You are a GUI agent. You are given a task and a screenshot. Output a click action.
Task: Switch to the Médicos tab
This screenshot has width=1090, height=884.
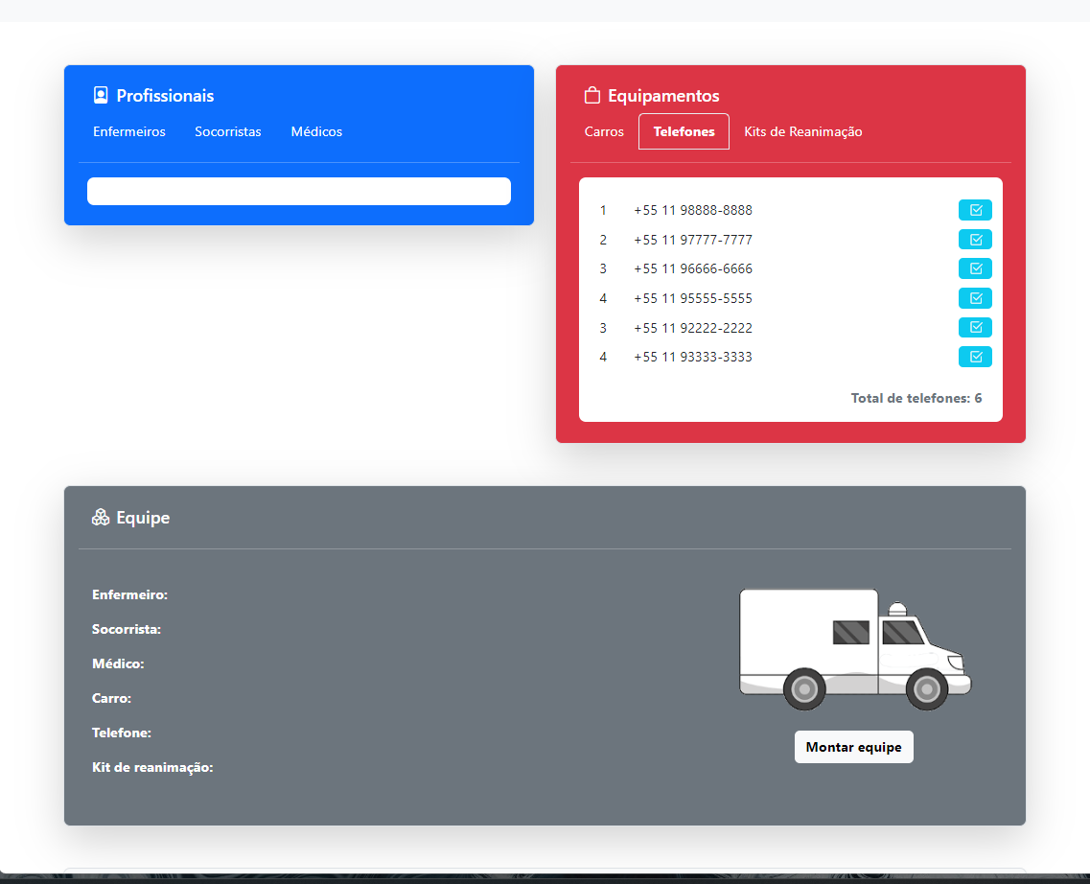[316, 131]
